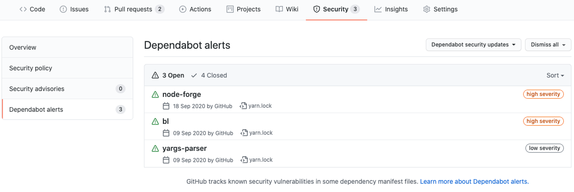Expand the Dismiss all dropdown

coord(548,45)
